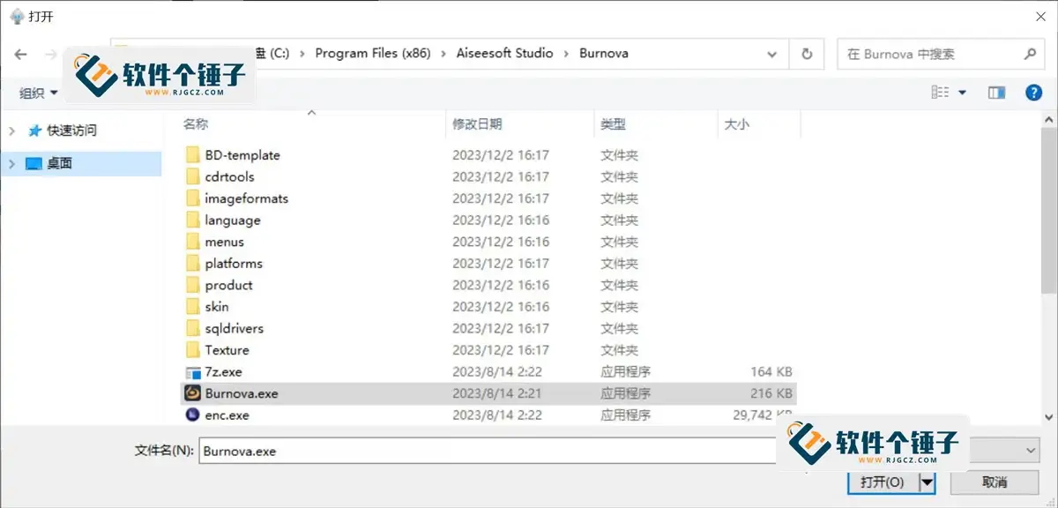Select Quick access in navigation pane

click(71, 131)
